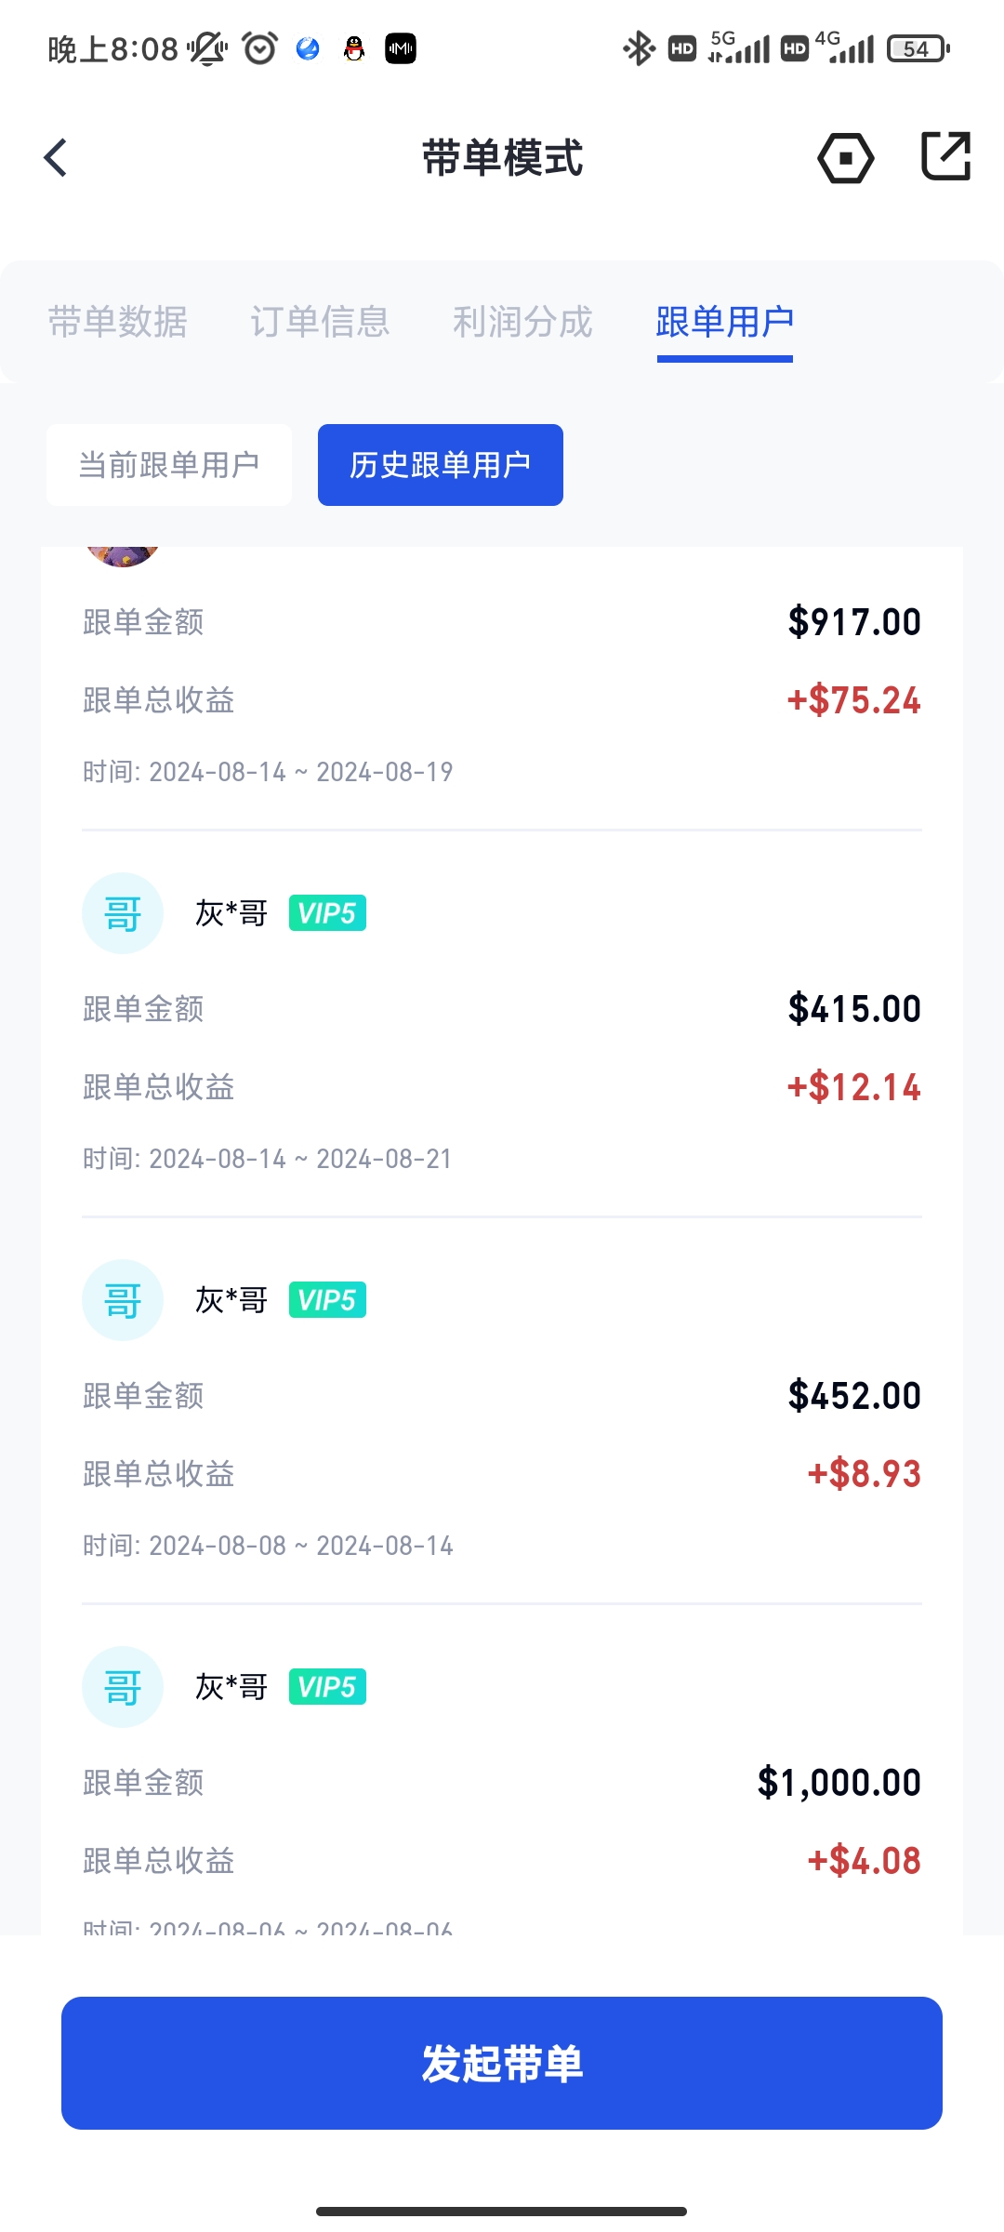The image size is (1004, 2232).
Task: Switch to 订单信息 tab
Action: (320, 322)
